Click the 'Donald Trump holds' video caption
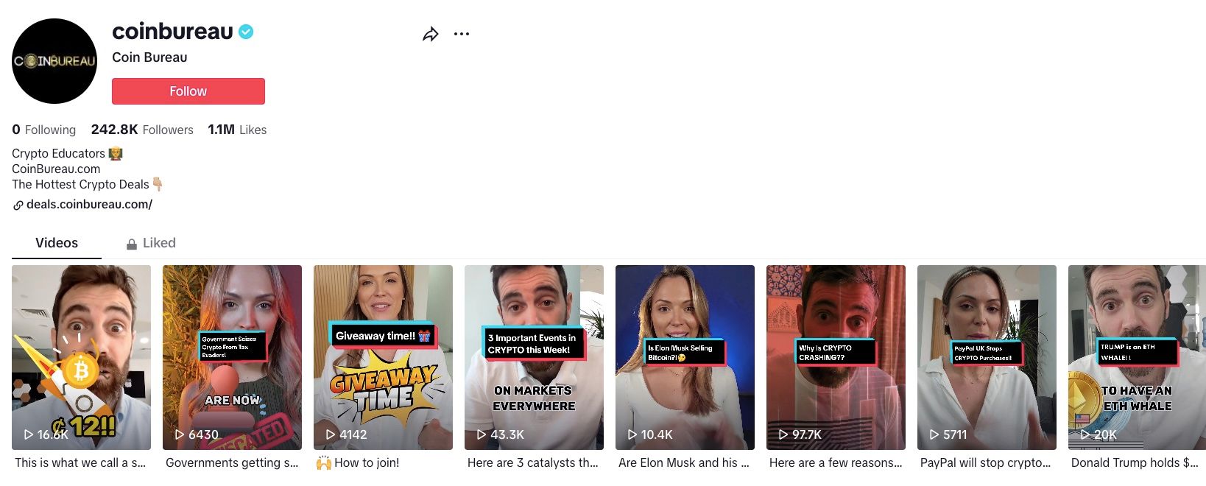 (1134, 462)
